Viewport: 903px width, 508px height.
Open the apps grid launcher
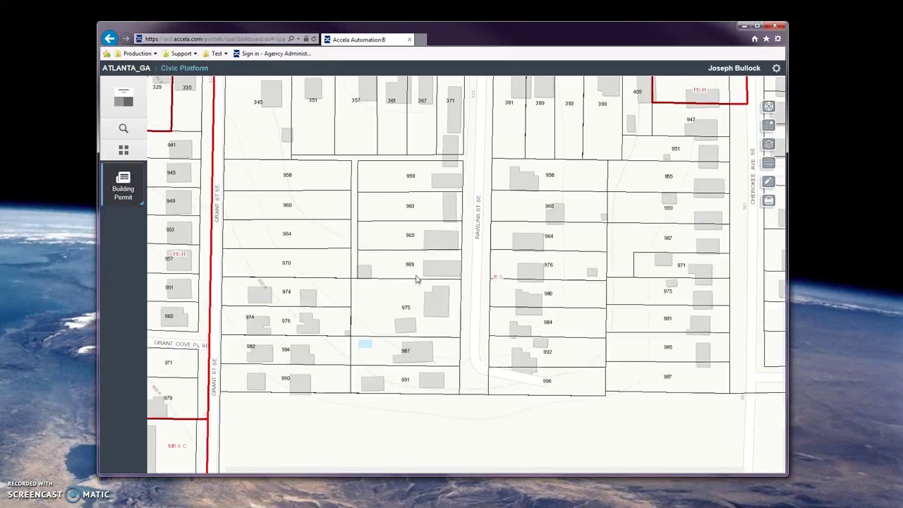point(123,150)
